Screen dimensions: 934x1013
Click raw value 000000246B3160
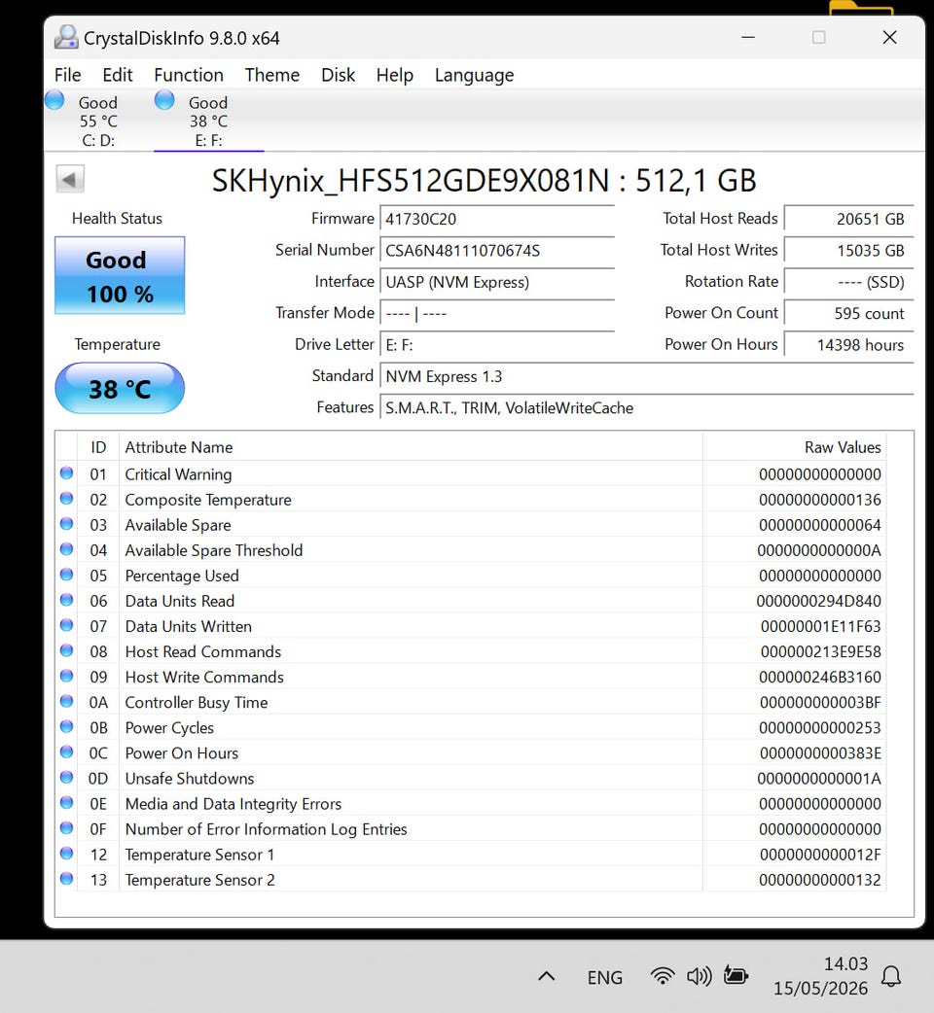(819, 677)
